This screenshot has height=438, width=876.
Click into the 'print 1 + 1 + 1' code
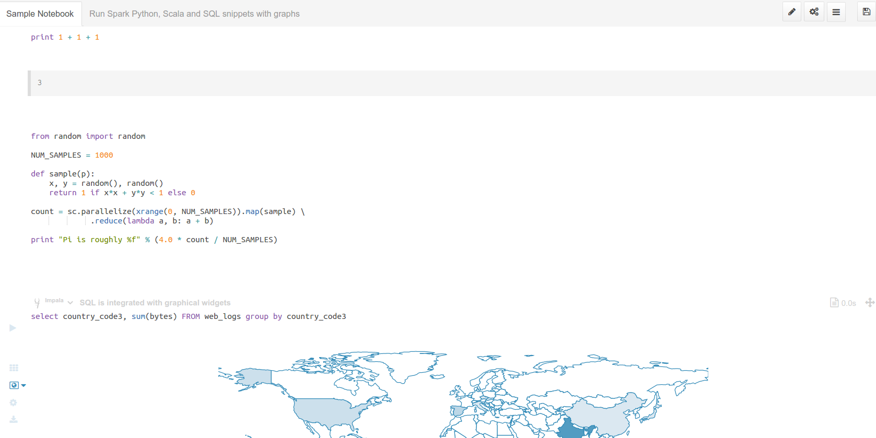[x=65, y=37]
